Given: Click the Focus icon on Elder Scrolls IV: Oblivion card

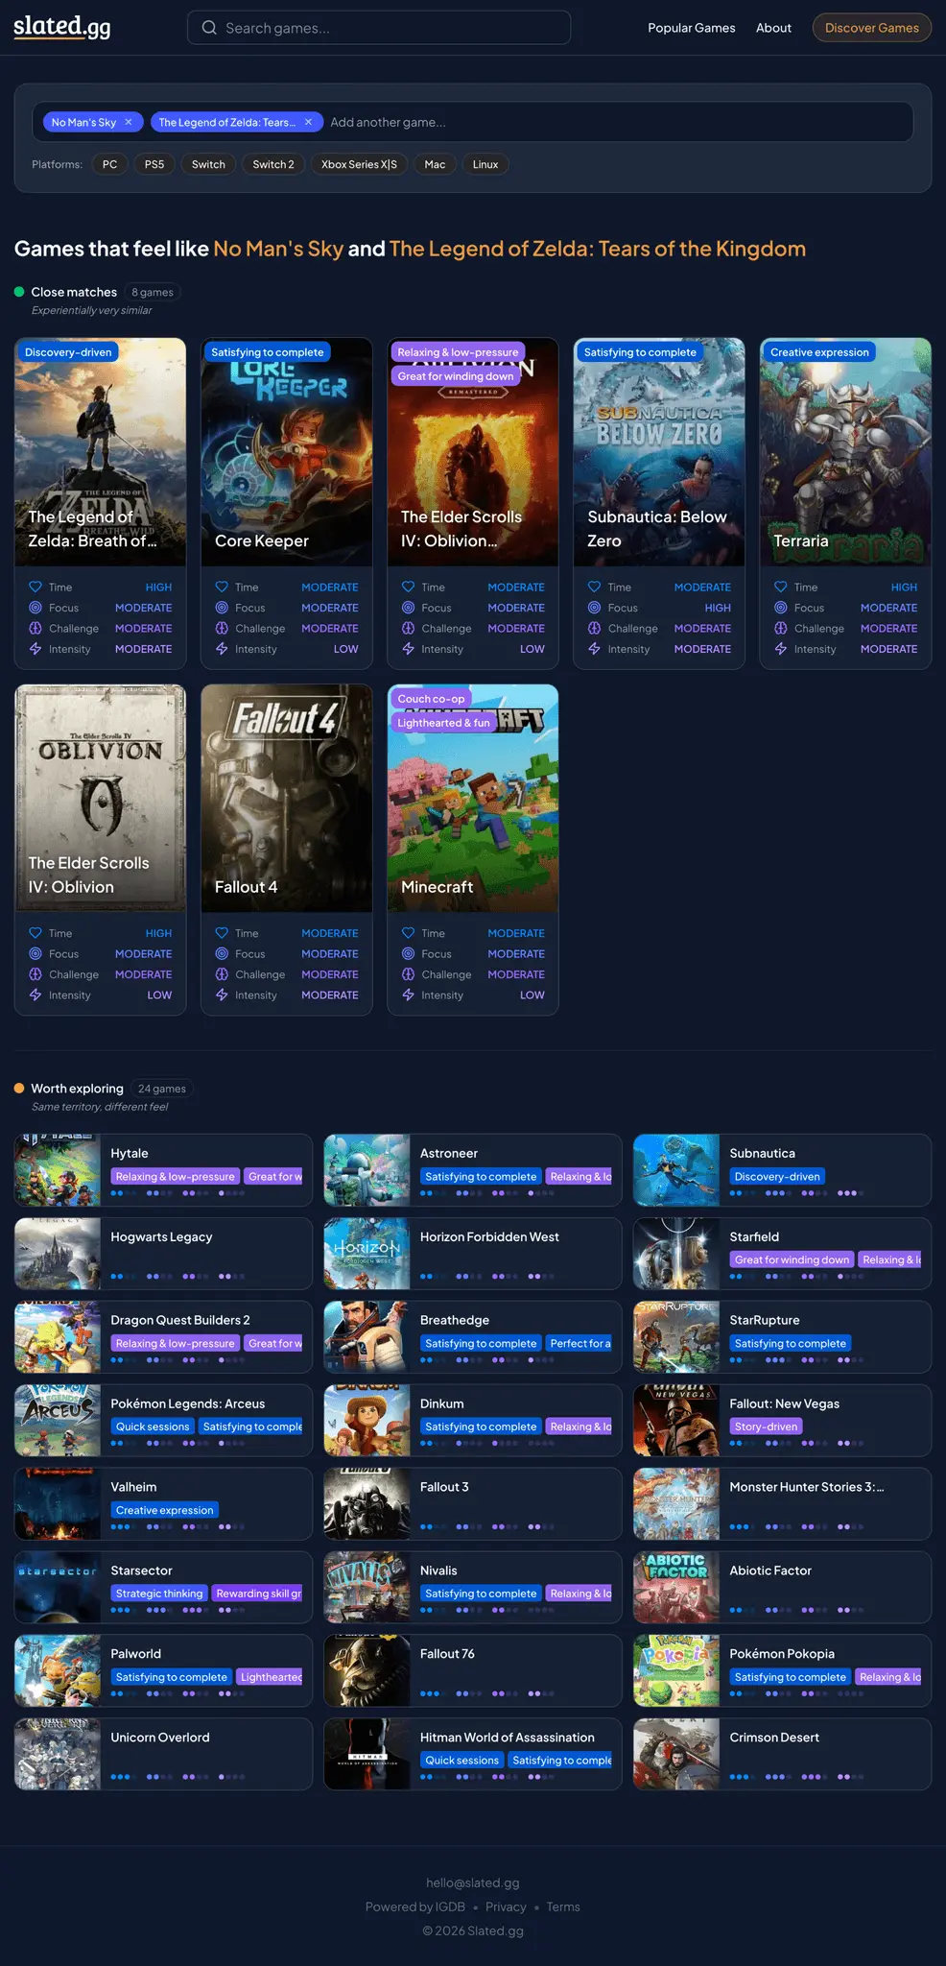Looking at the screenshot, I should click(35, 953).
